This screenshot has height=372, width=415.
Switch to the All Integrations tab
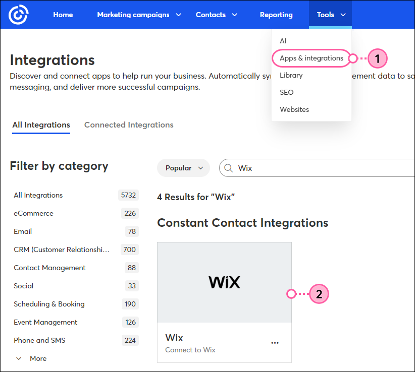click(x=41, y=125)
